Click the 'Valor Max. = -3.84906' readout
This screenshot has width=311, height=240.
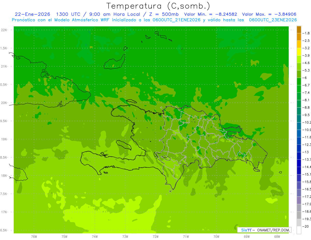click(x=269, y=14)
